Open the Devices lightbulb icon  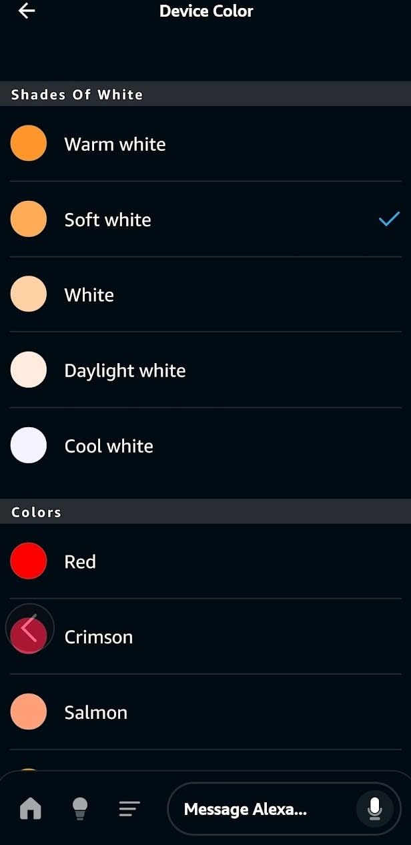(x=80, y=809)
